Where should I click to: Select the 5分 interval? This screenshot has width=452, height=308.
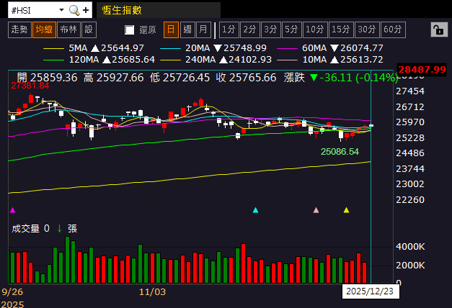[292, 30]
